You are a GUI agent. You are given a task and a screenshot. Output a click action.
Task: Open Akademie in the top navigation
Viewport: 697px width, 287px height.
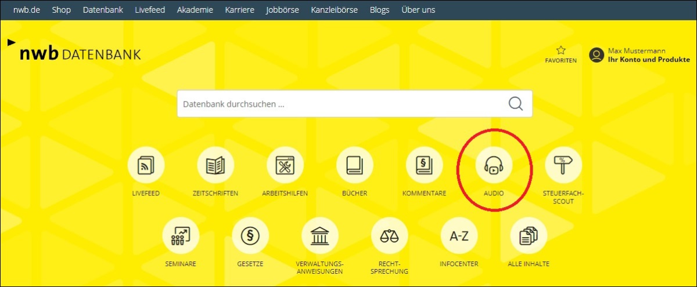pyautogui.click(x=196, y=10)
